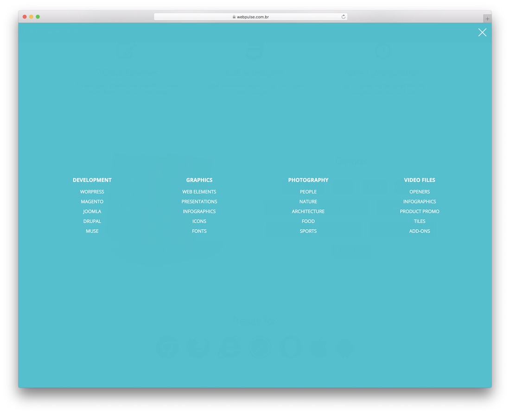This screenshot has height=414, width=510.
Task: Open the Fonts link
Action: point(199,231)
